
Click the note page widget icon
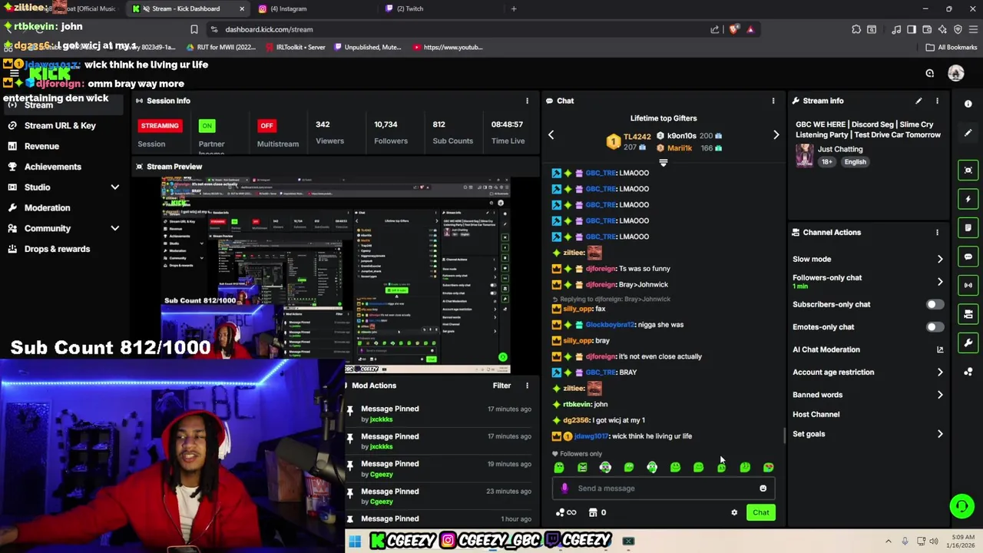968,228
